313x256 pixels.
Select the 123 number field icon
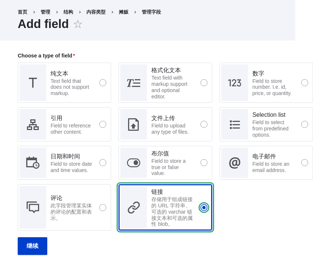[x=234, y=83]
